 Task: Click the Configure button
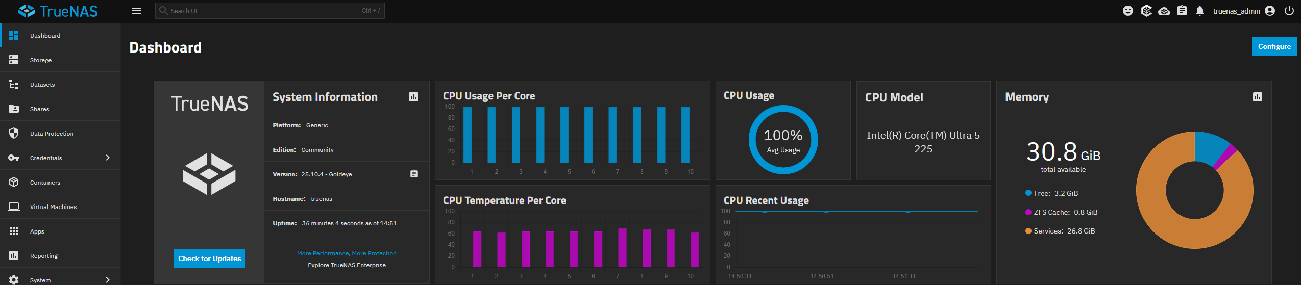(x=1274, y=46)
